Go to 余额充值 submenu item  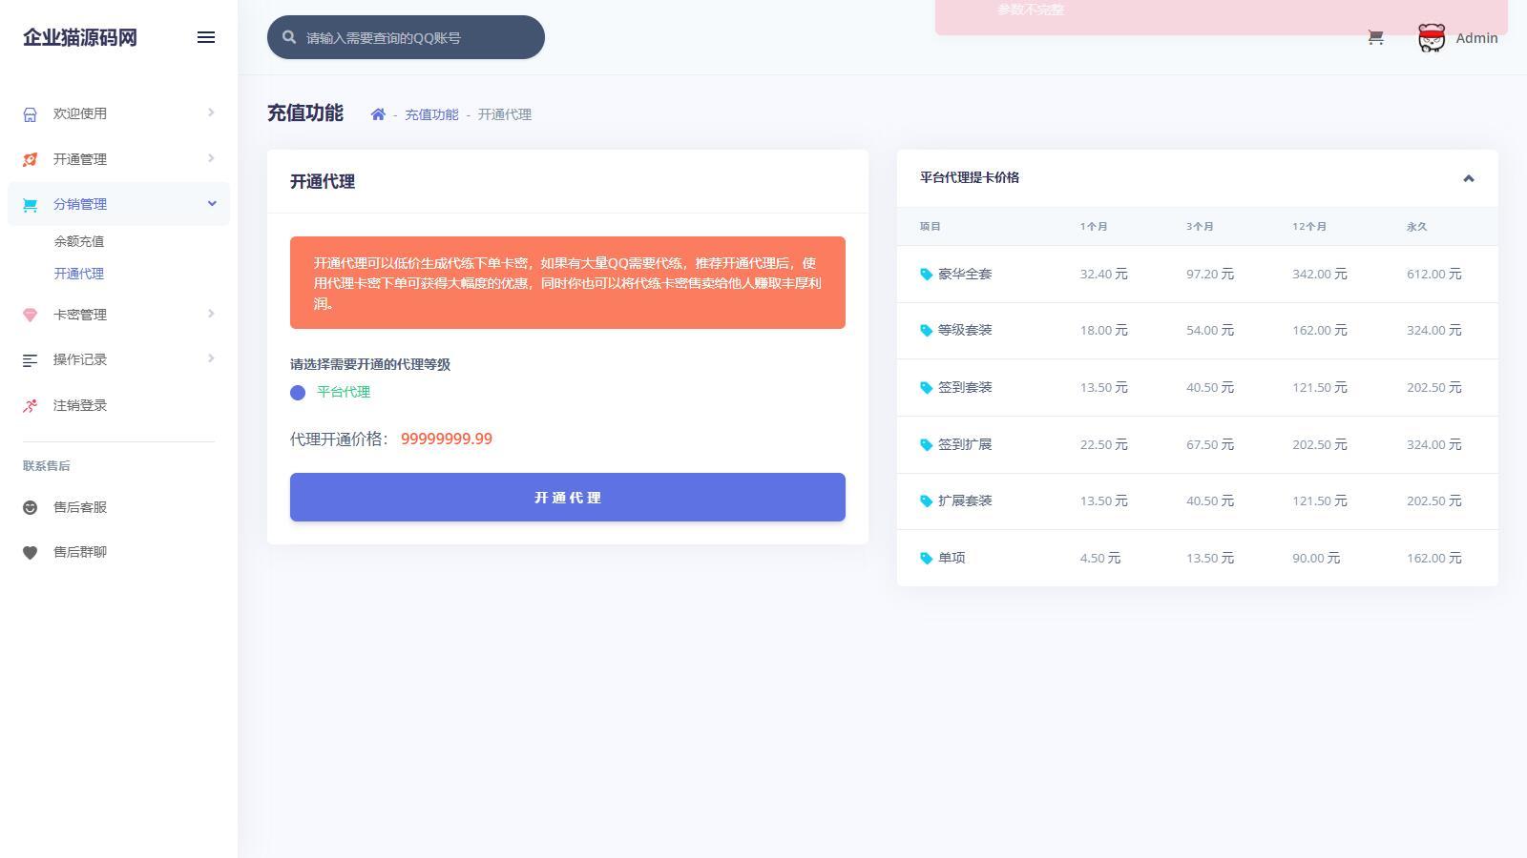[x=79, y=242]
